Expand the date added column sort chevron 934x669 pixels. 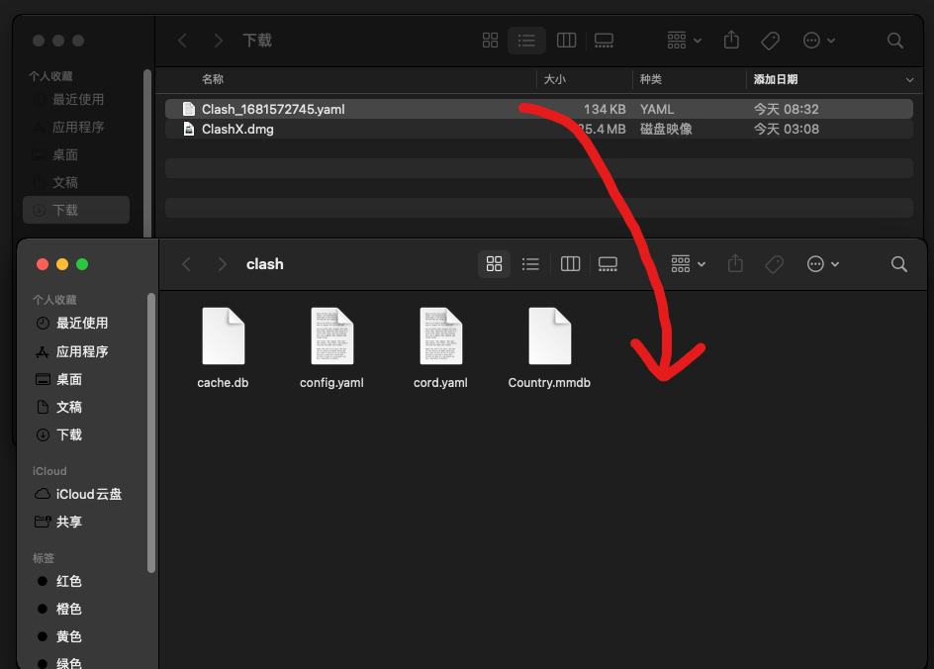coord(909,79)
